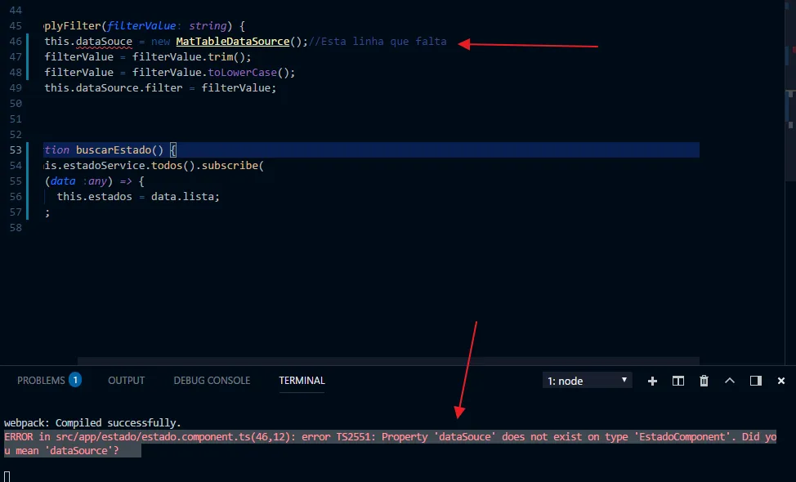Maximize the panel with the up chevron
Screen dimensions: 796x482
730,381
